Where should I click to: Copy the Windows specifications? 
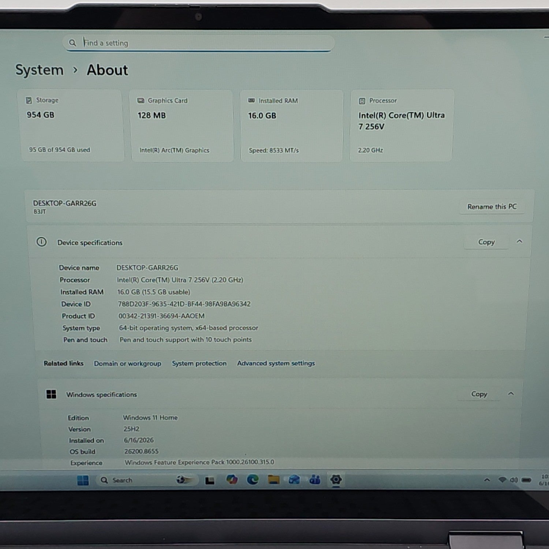point(479,394)
